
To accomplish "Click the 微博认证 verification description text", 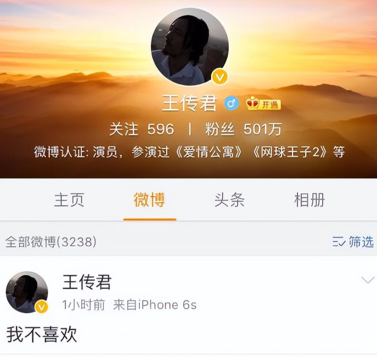I will coord(189,152).
